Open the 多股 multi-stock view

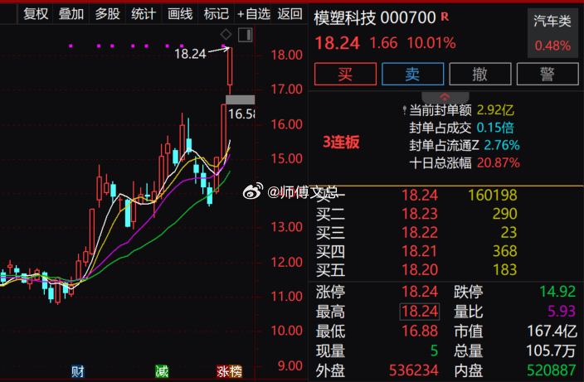(x=107, y=14)
